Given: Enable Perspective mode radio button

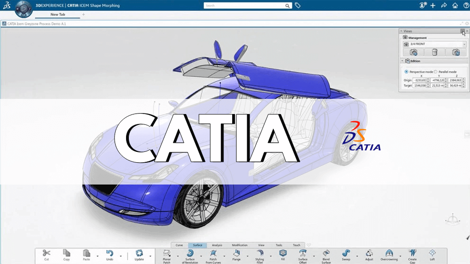Looking at the screenshot, I should 407,71.
